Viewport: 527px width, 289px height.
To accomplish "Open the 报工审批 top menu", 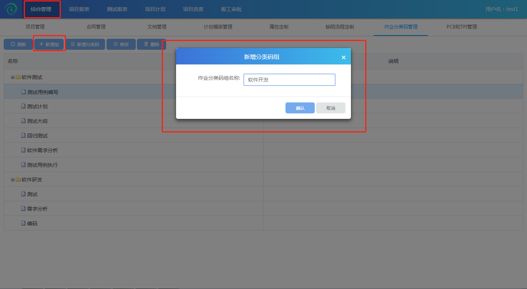I will (231, 9).
